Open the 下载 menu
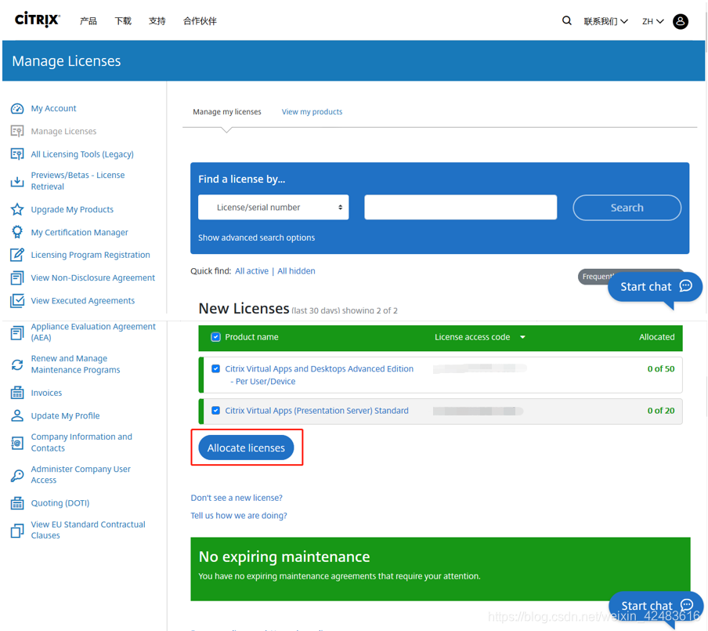 (x=123, y=21)
